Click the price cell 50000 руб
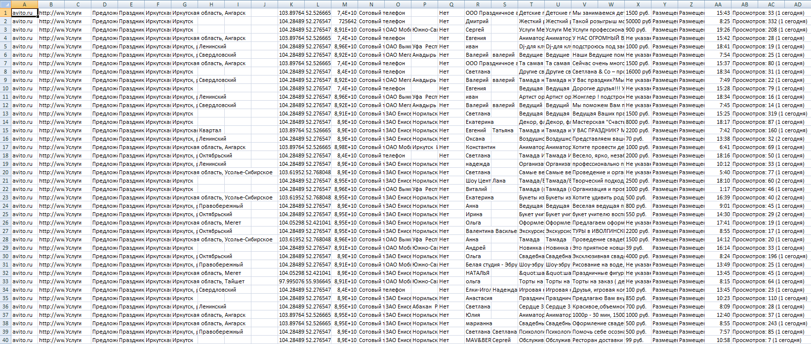This screenshot has height=344, width=811. (x=638, y=21)
